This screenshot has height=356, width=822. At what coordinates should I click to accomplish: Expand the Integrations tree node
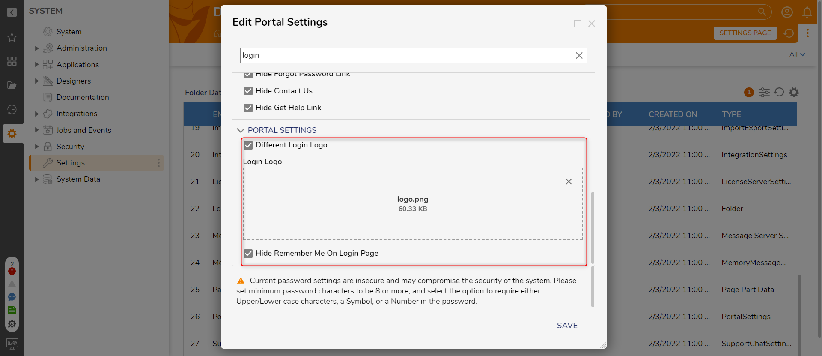tap(37, 114)
